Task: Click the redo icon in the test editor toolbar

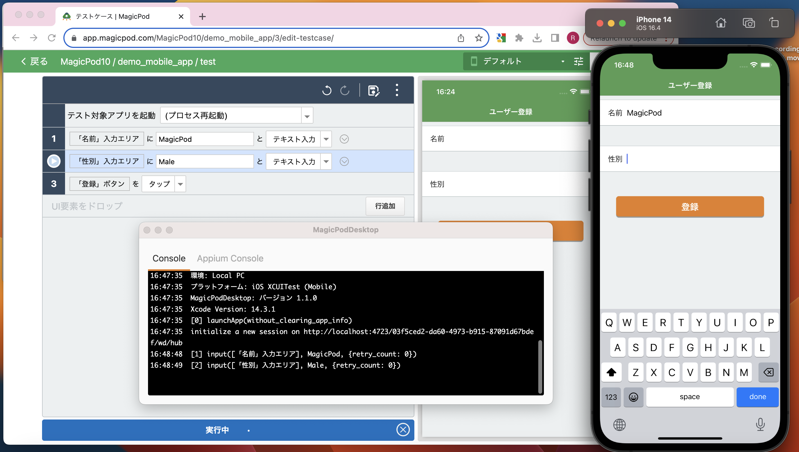Action: click(x=345, y=90)
